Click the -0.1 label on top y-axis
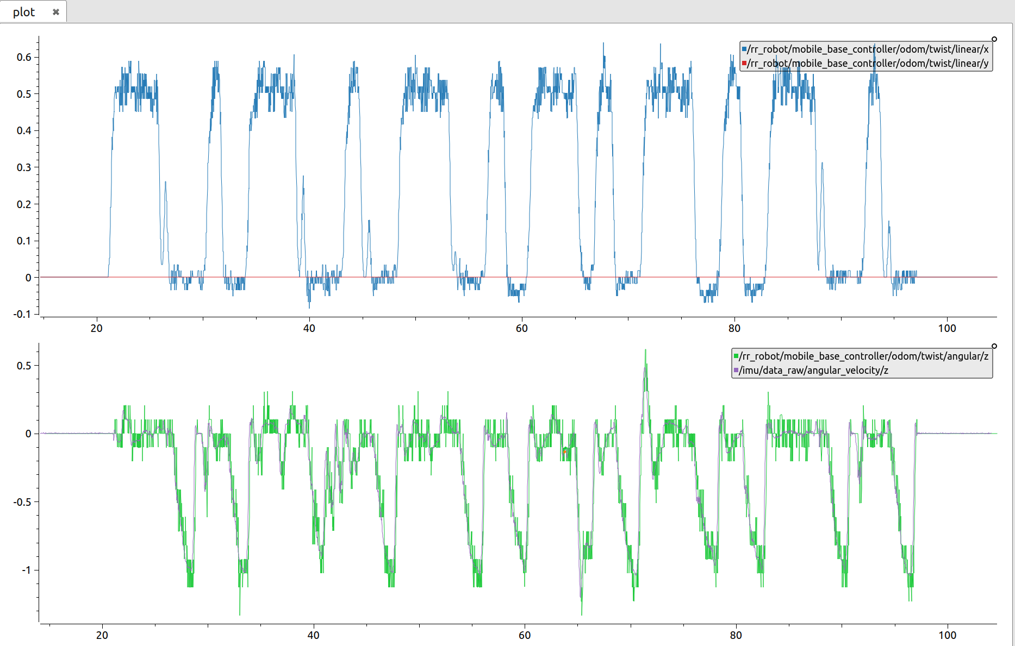 point(22,314)
